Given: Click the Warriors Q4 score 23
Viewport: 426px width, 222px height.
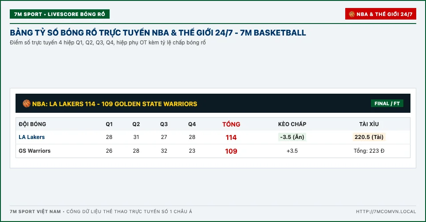Looking at the screenshot, I should [x=192, y=151].
